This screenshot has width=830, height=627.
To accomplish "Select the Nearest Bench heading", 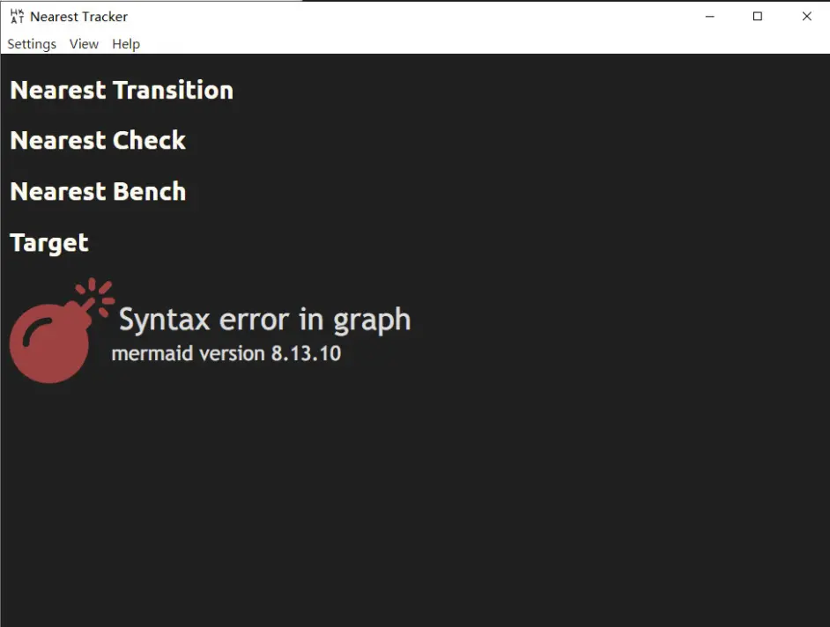I will [98, 192].
